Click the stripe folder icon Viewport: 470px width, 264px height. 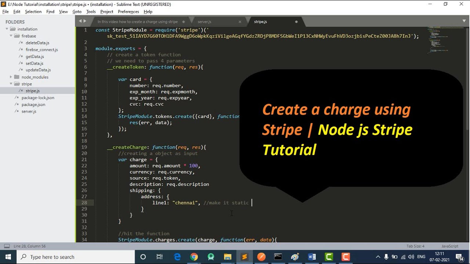[x=17, y=84]
